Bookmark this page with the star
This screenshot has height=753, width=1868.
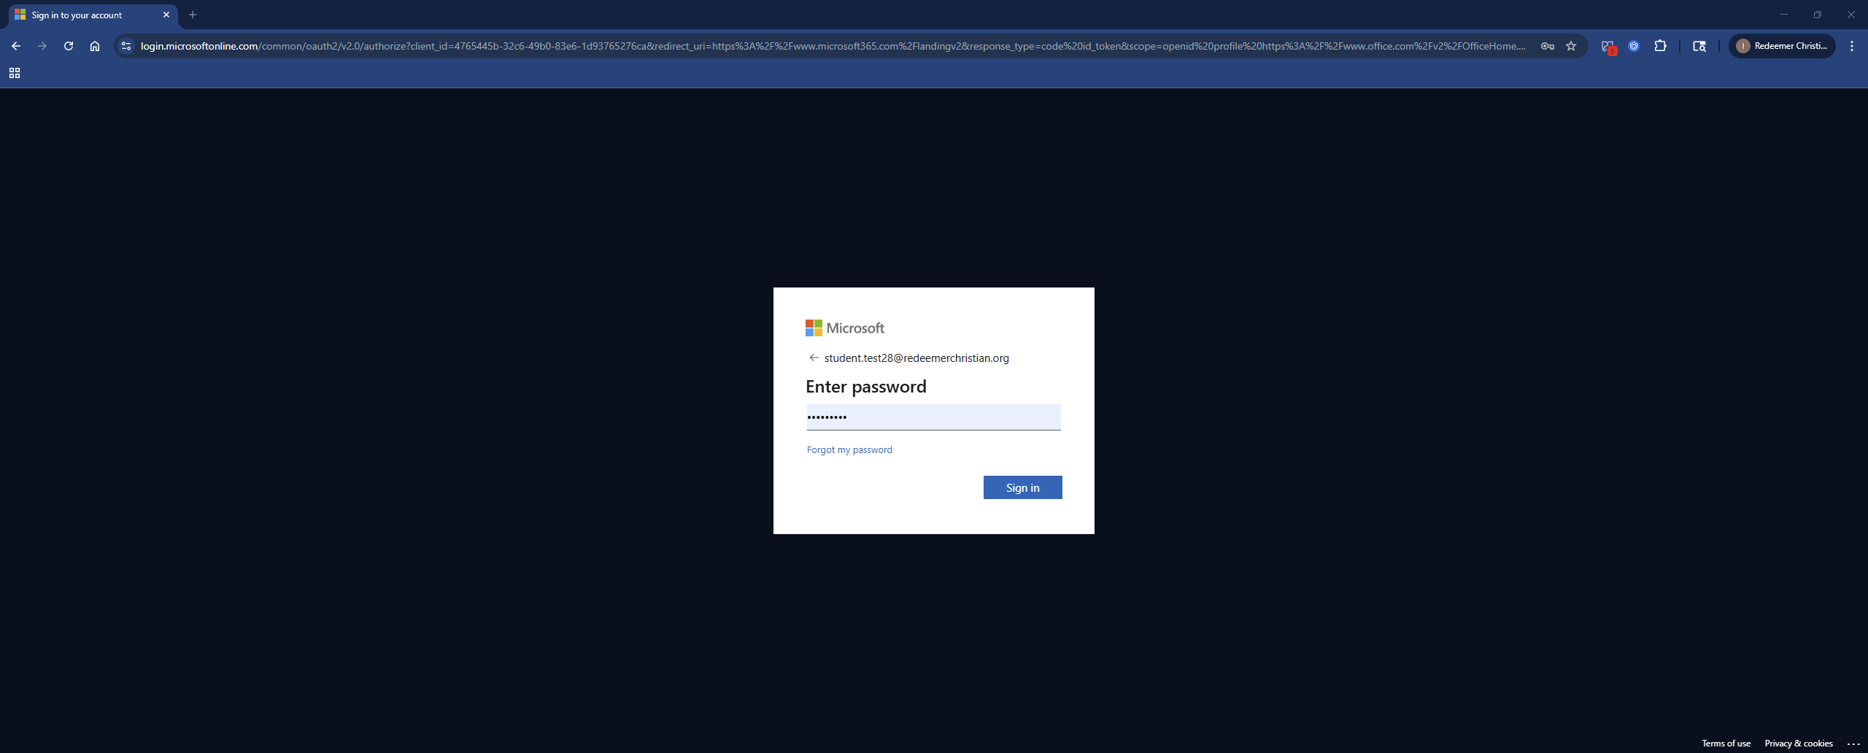[1571, 46]
